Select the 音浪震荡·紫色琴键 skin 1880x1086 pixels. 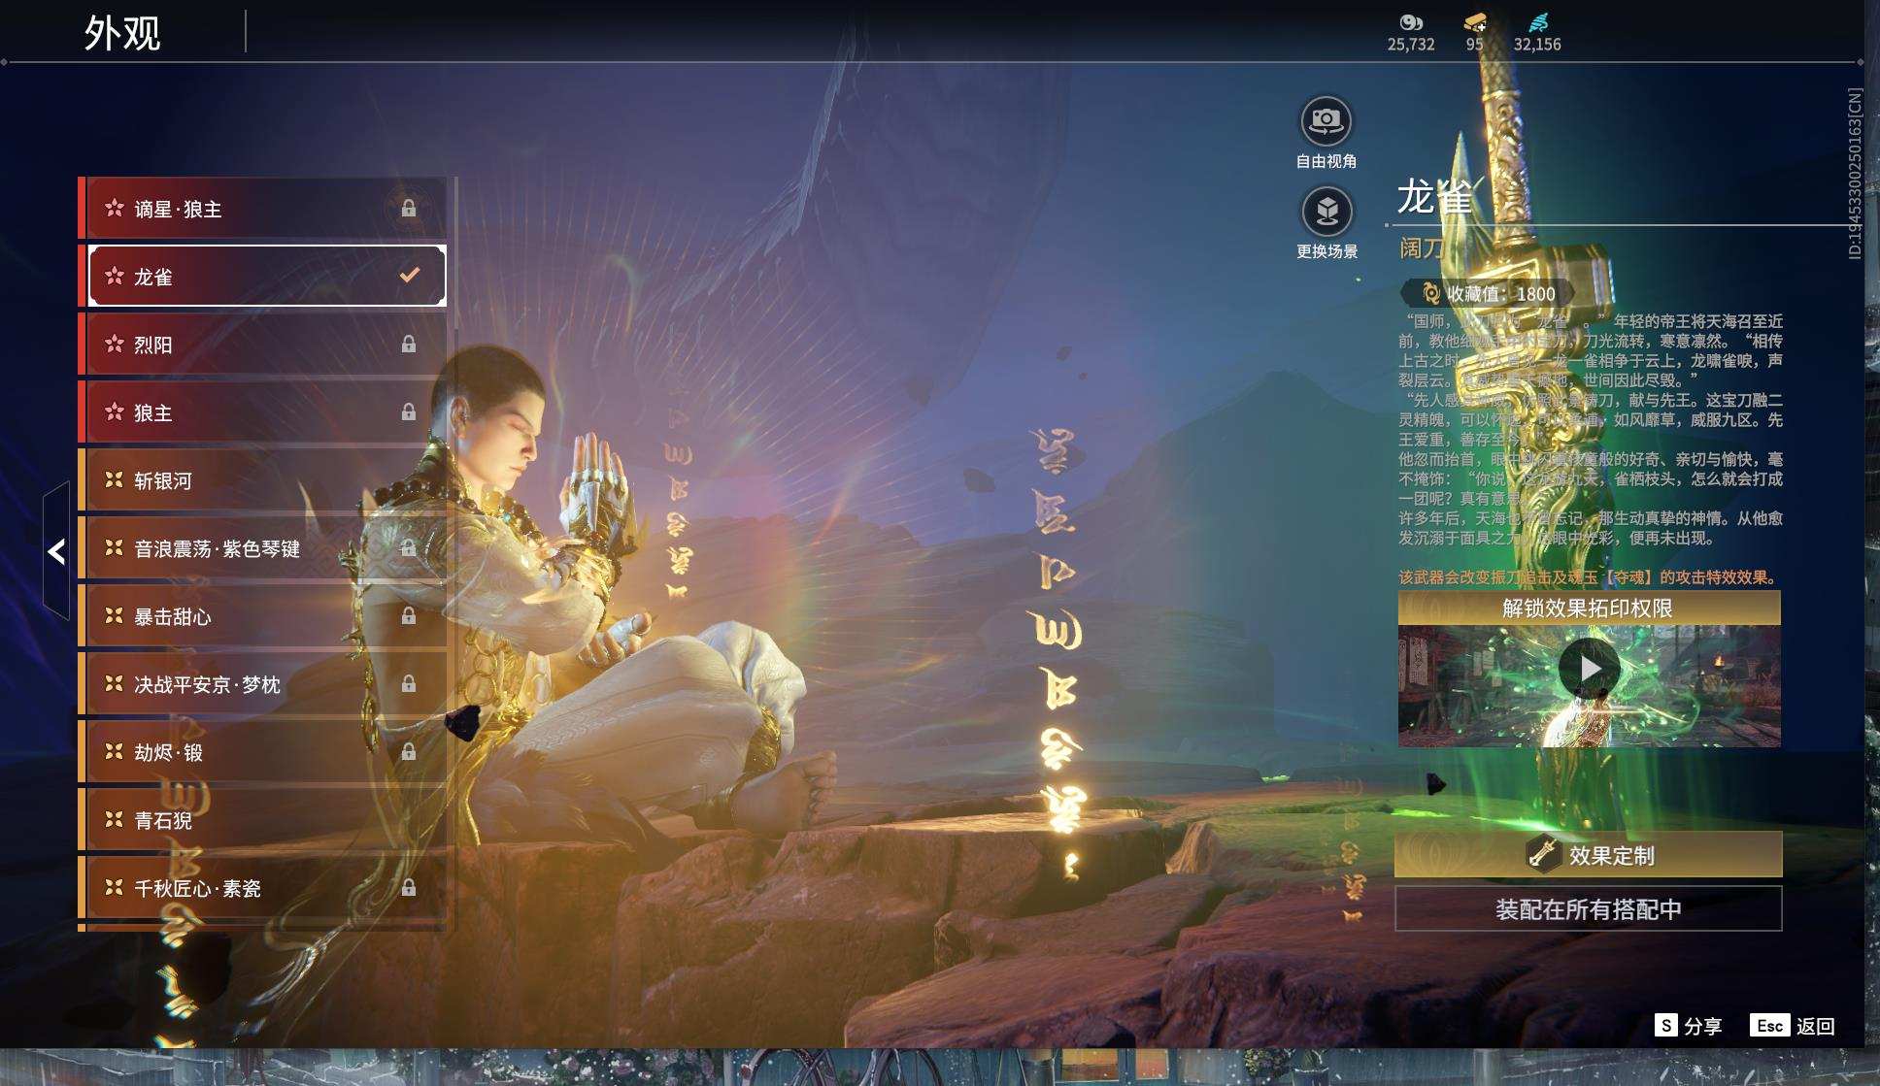pyautogui.click(x=262, y=548)
